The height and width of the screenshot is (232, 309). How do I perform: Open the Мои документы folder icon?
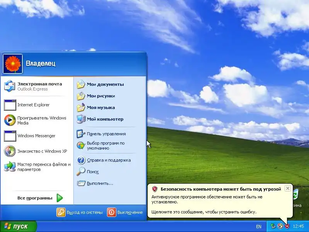[81, 84]
